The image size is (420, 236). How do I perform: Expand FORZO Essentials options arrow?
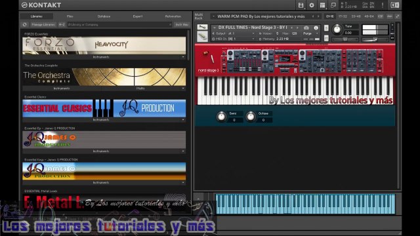[183, 57]
